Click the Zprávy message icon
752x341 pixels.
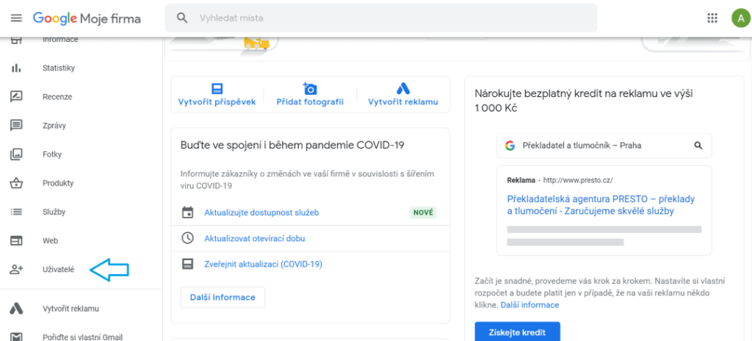pyautogui.click(x=16, y=126)
